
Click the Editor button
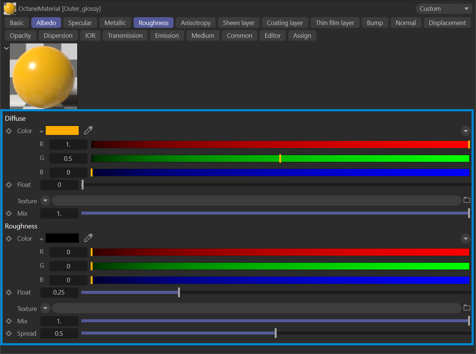tap(272, 36)
